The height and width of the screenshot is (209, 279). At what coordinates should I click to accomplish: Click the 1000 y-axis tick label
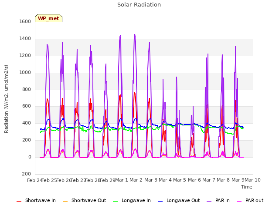click(x=25, y=73)
